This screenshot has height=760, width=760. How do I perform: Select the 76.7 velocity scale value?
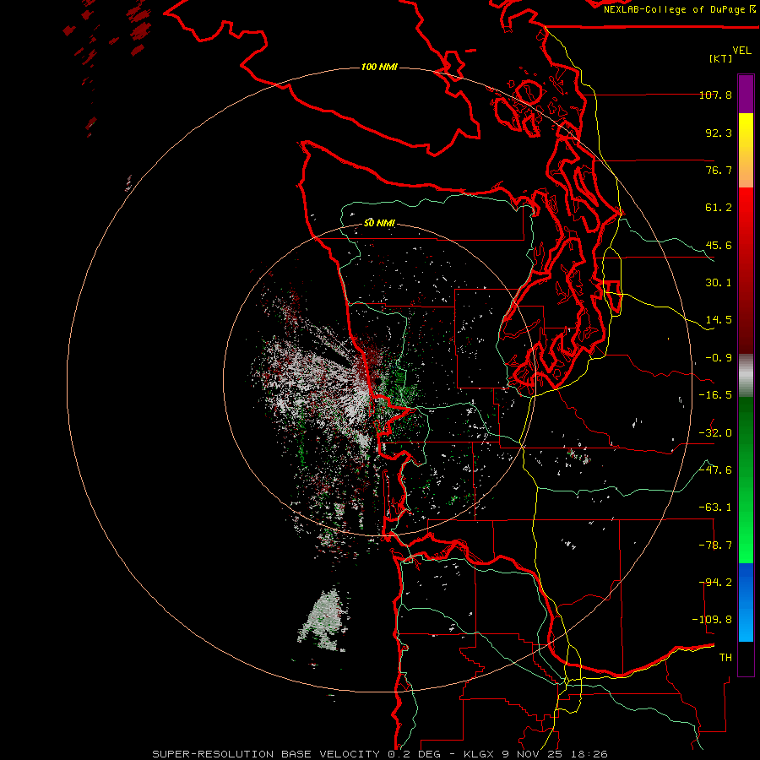coord(719,170)
